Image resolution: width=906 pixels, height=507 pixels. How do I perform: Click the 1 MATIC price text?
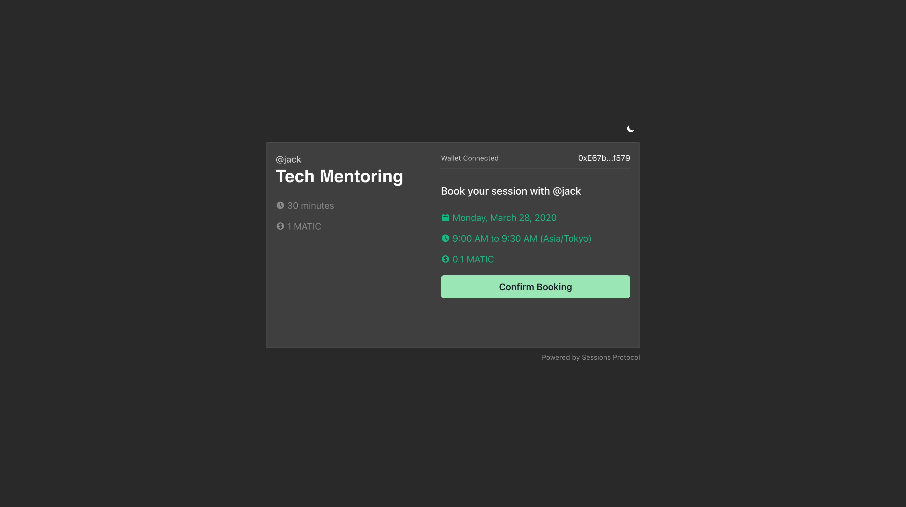pos(304,226)
